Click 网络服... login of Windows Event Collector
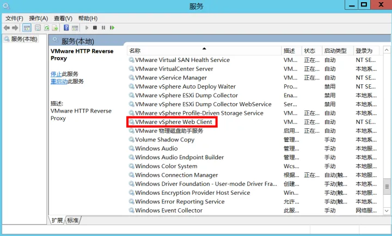The height and width of the screenshot is (236, 392). pos(366,210)
